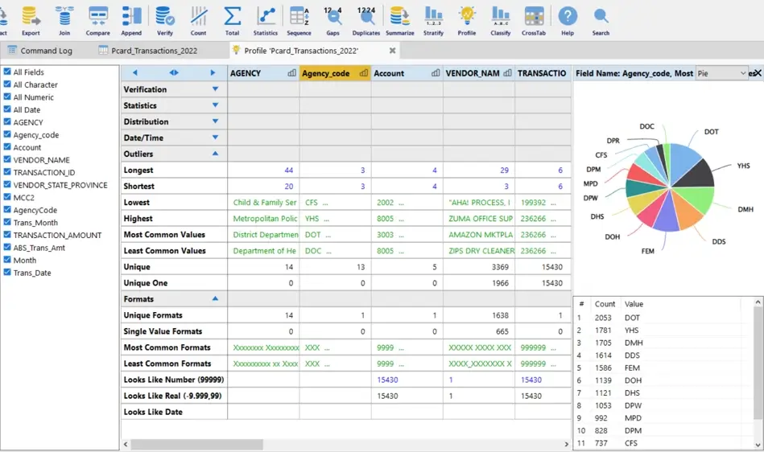764x452 pixels.
Task: Toggle the All Date checkbox
Action: [x=7, y=109]
